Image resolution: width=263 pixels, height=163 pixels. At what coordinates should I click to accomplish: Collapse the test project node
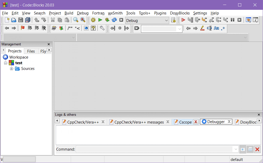5,63
